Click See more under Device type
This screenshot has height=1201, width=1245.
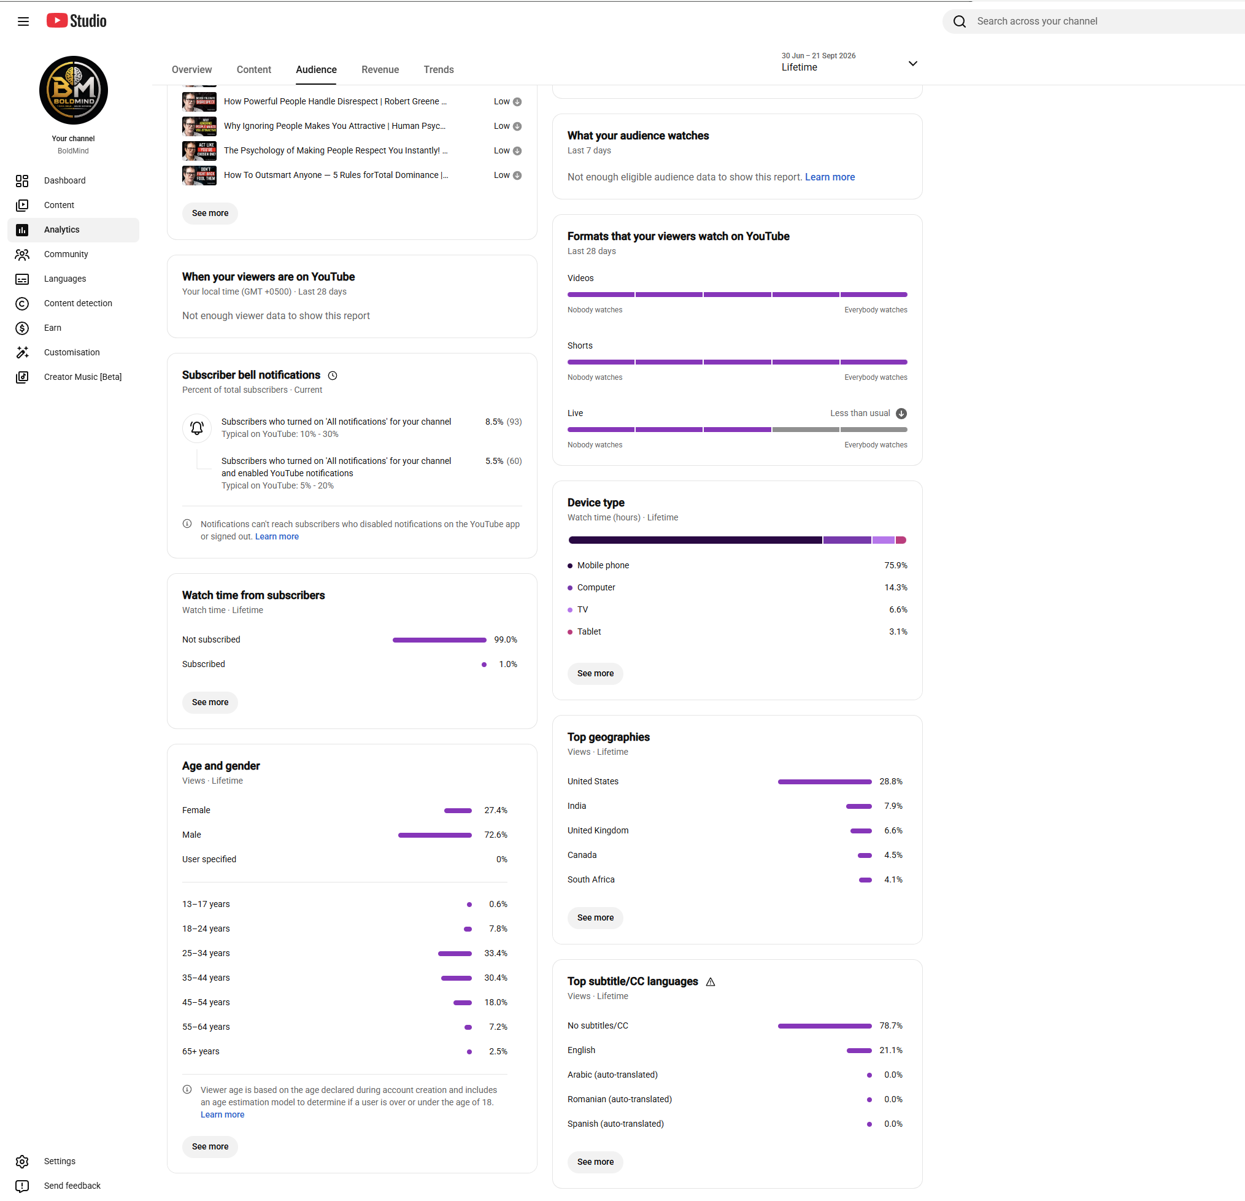pyautogui.click(x=595, y=674)
